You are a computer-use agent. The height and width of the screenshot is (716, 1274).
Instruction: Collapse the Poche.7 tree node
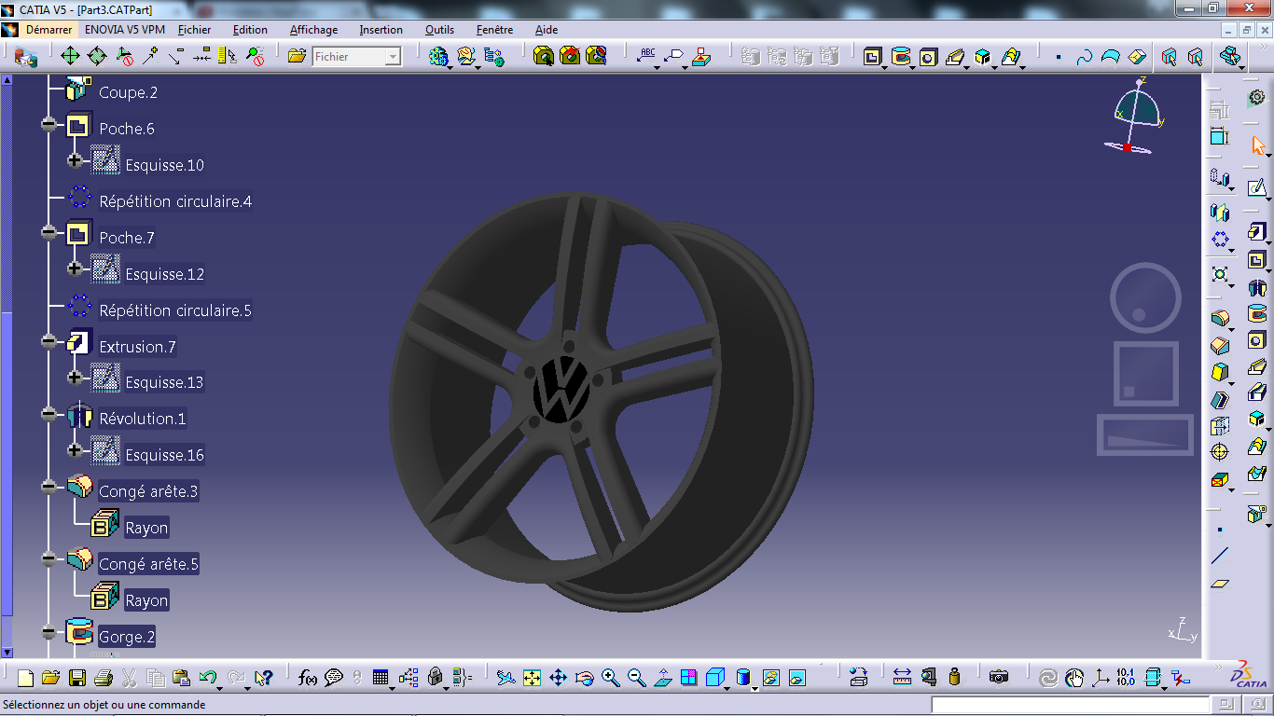click(48, 233)
